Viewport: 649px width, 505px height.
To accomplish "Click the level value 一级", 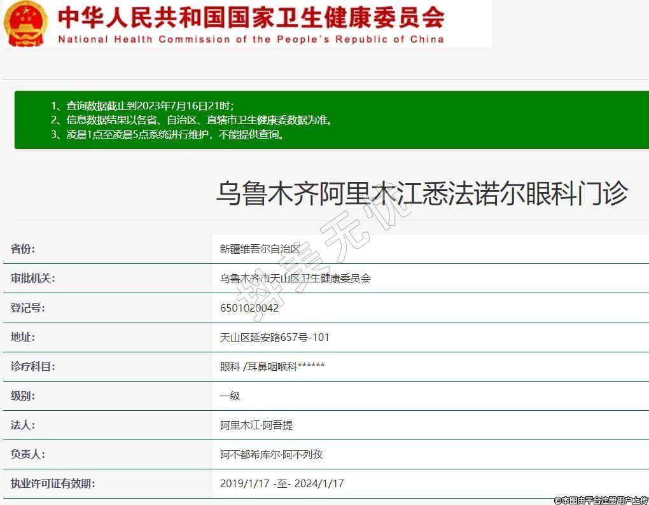I will [230, 396].
